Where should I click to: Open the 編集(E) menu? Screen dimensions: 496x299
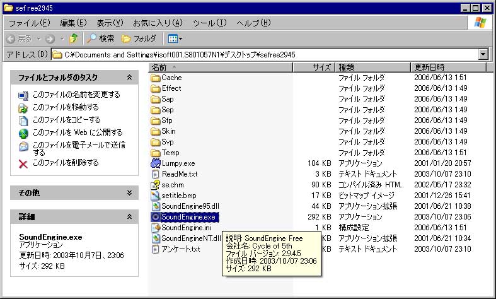[x=73, y=23]
